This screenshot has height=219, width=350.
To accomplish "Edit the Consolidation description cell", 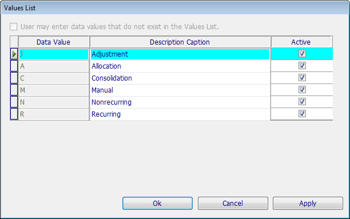I will tap(180, 78).
